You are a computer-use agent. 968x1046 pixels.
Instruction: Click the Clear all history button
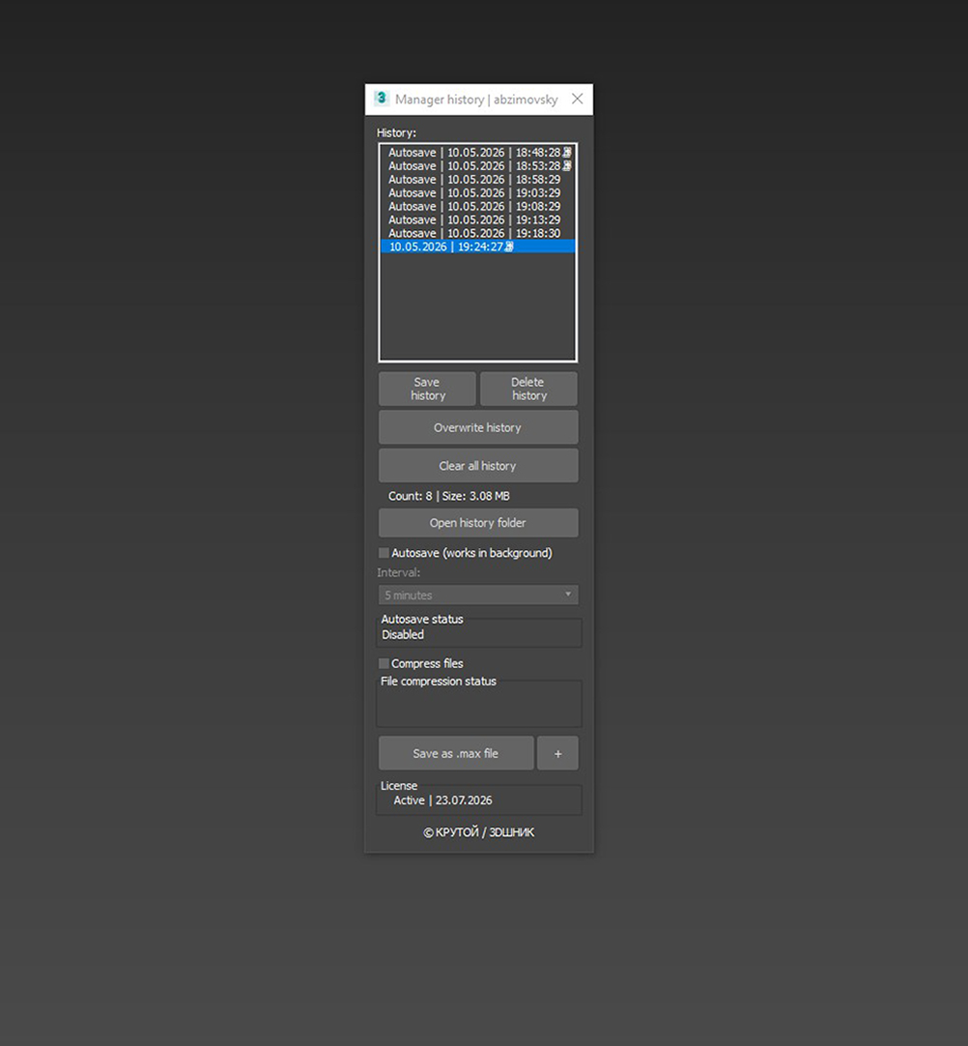[x=478, y=466]
